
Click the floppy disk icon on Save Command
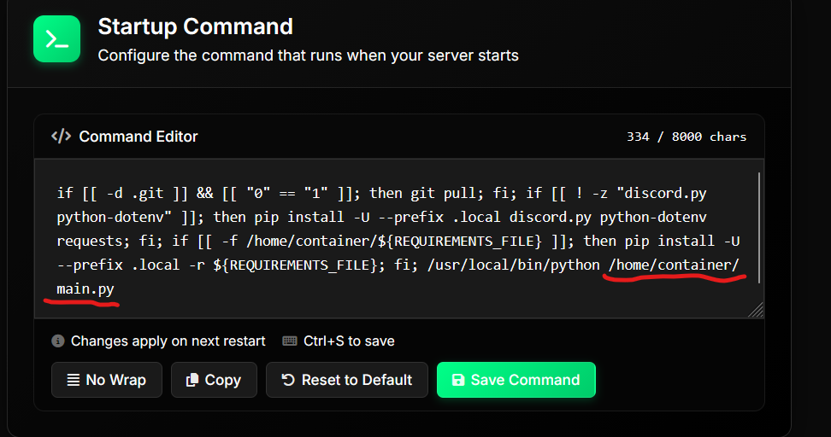click(x=458, y=380)
